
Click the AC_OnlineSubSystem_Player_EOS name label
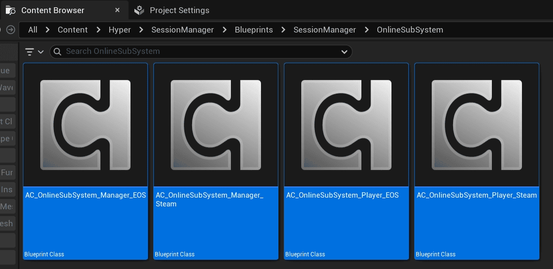coord(342,195)
